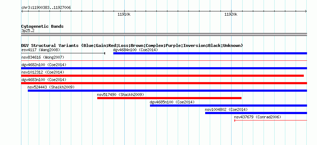The height and width of the screenshot is (145, 317).
Task: Click the nsv437679 (Conrad2006) label
Action: tap(258, 117)
